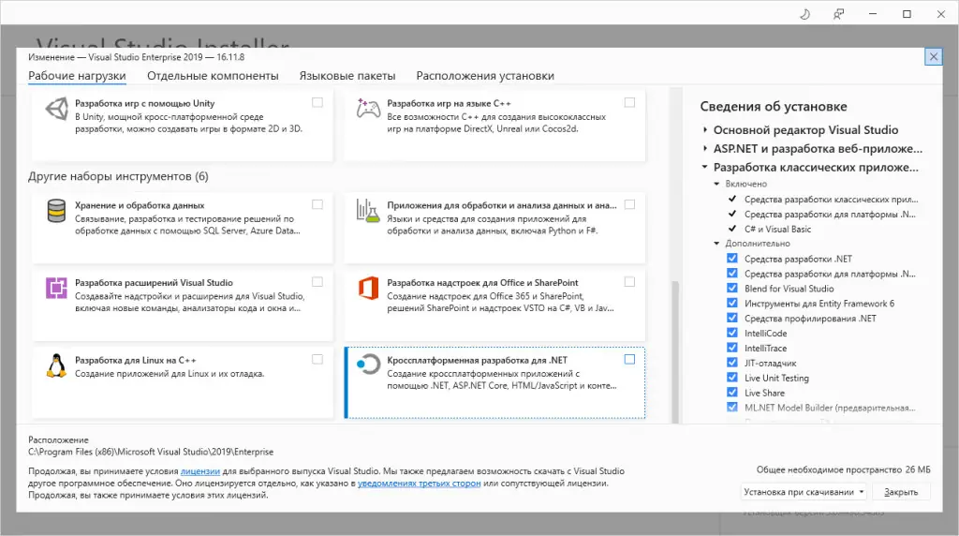Viewport: 959px width, 536px height.
Task: Click the workloads list vertical scrollbar
Action: (x=675, y=350)
